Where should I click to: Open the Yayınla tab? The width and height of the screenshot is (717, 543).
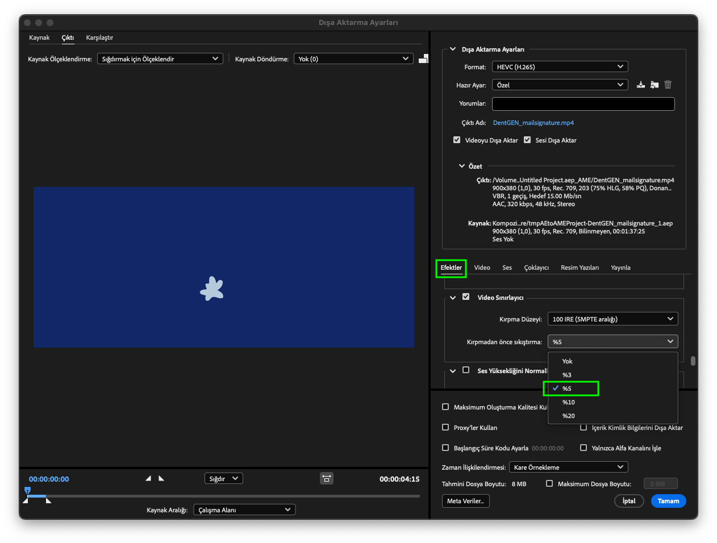click(620, 268)
